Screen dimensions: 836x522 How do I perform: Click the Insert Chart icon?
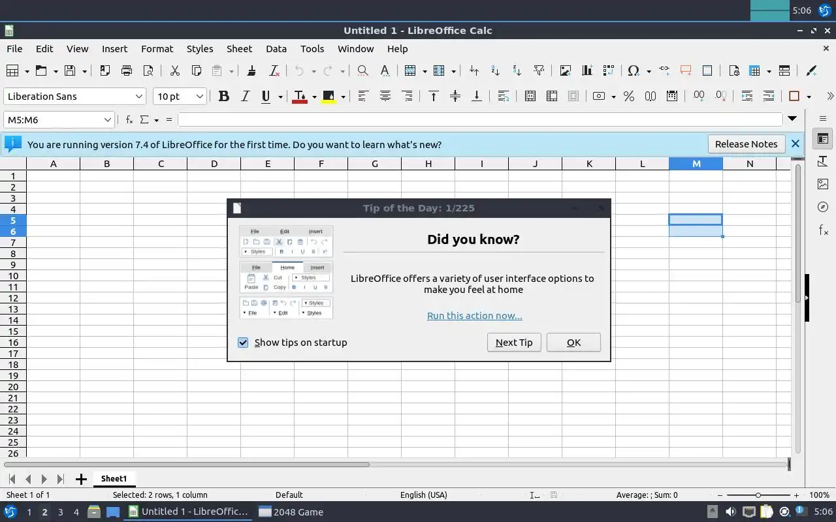click(x=587, y=70)
